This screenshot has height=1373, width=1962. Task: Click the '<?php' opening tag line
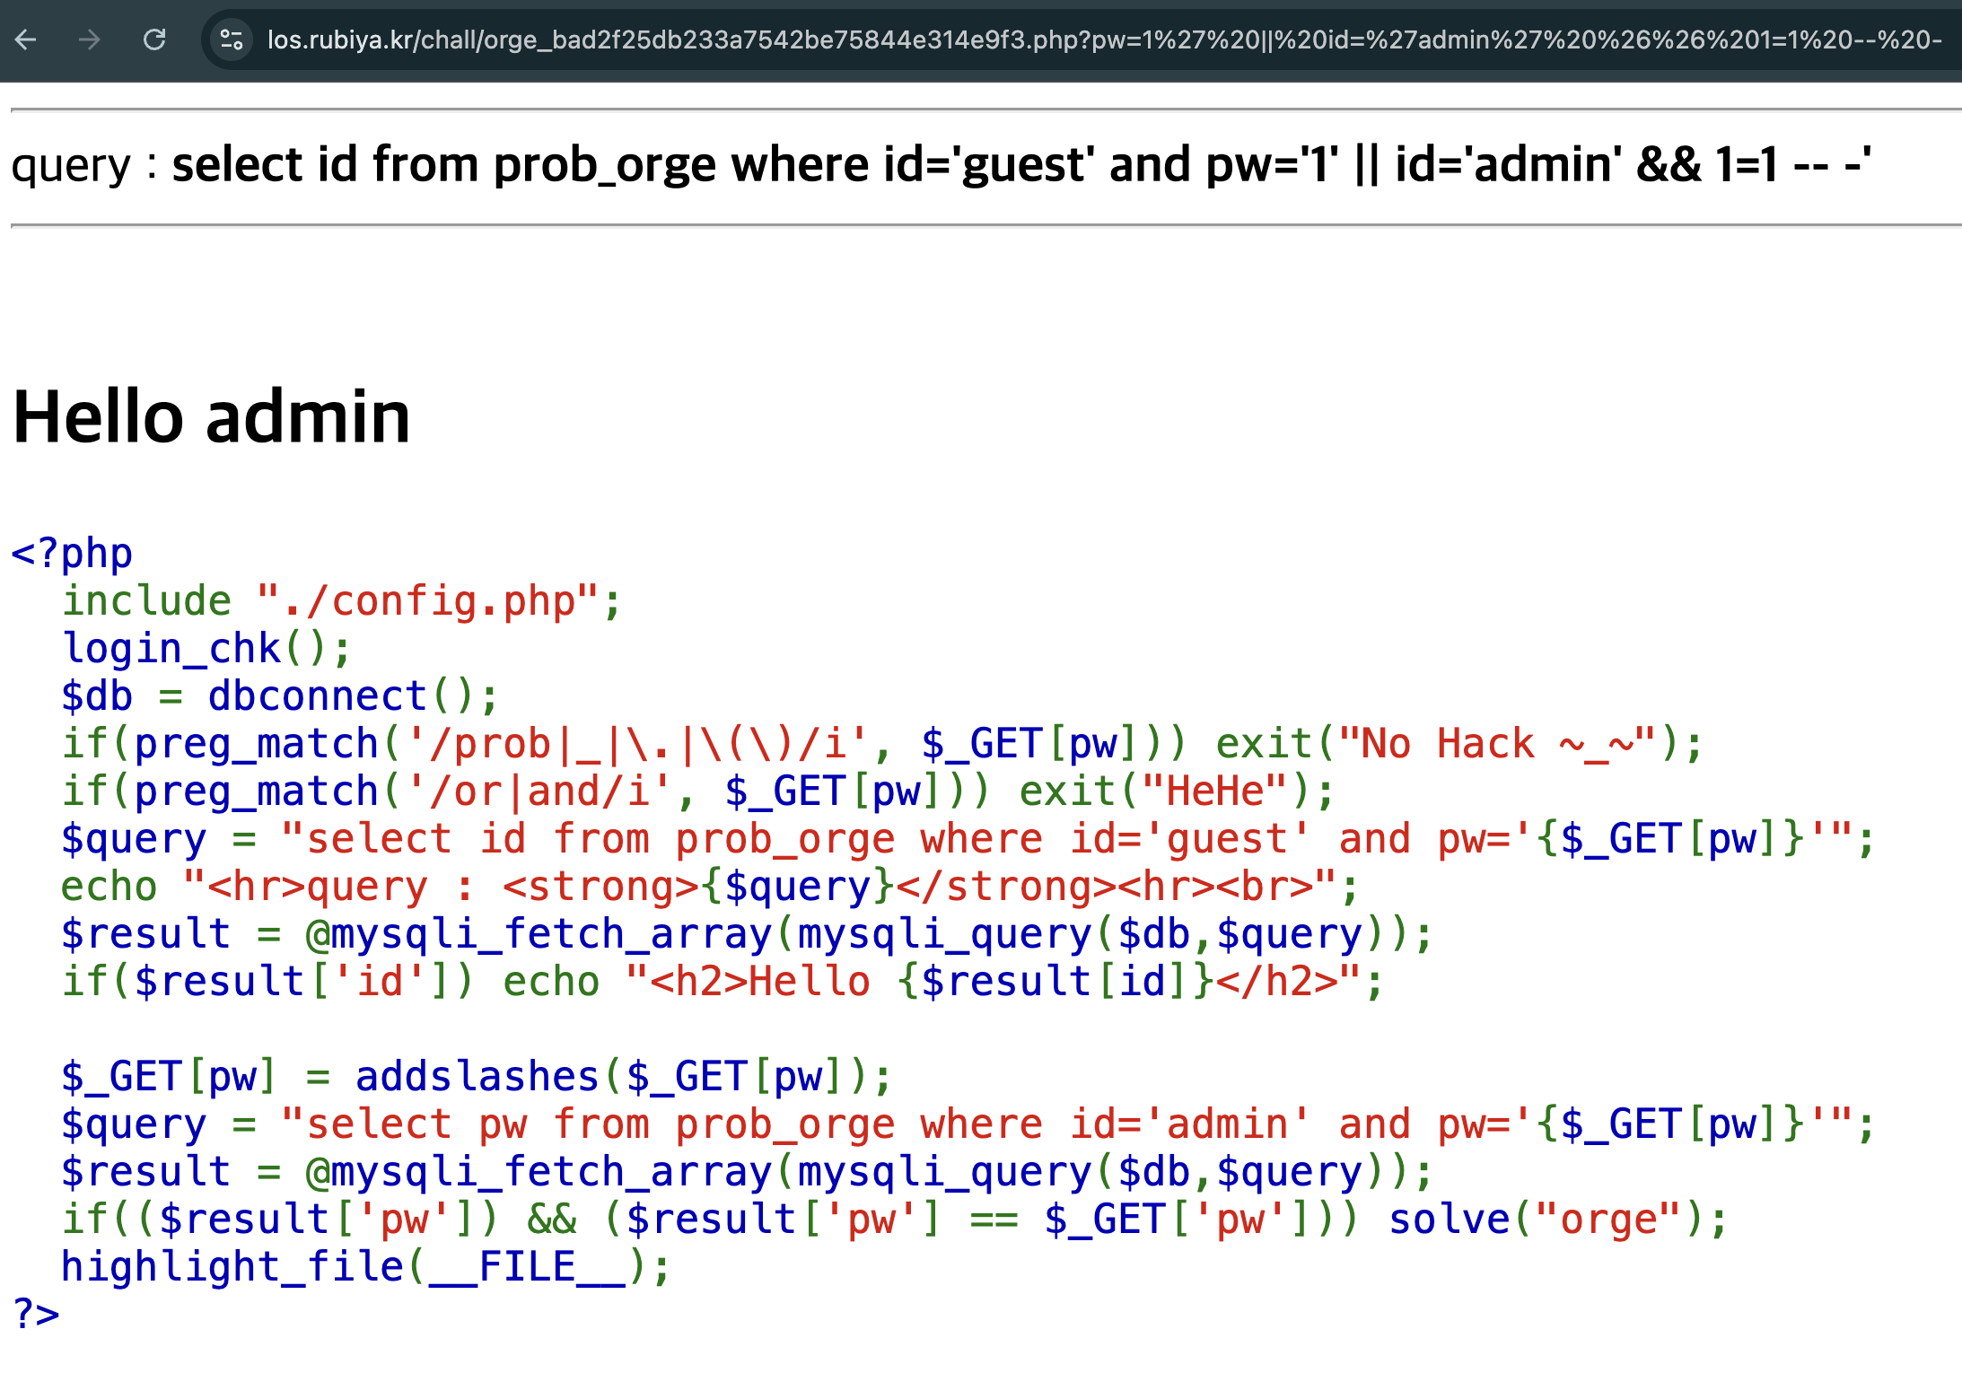tap(72, 553)
